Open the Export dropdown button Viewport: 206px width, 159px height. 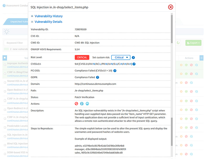point(194,43)
